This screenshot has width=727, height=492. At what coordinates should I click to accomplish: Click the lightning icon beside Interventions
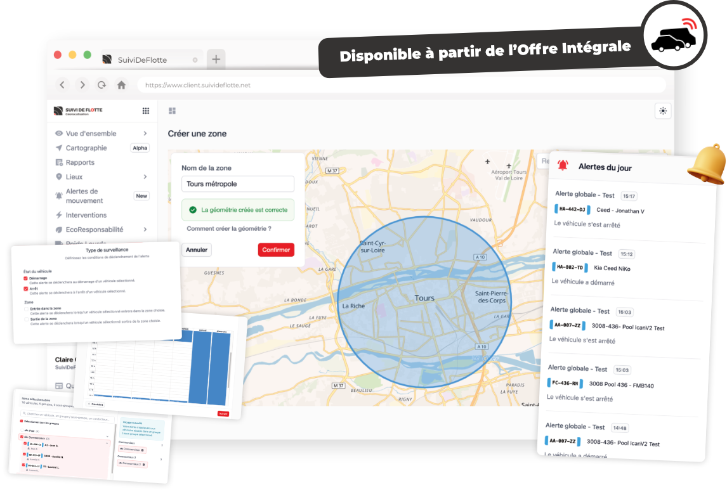coord(59,215)
